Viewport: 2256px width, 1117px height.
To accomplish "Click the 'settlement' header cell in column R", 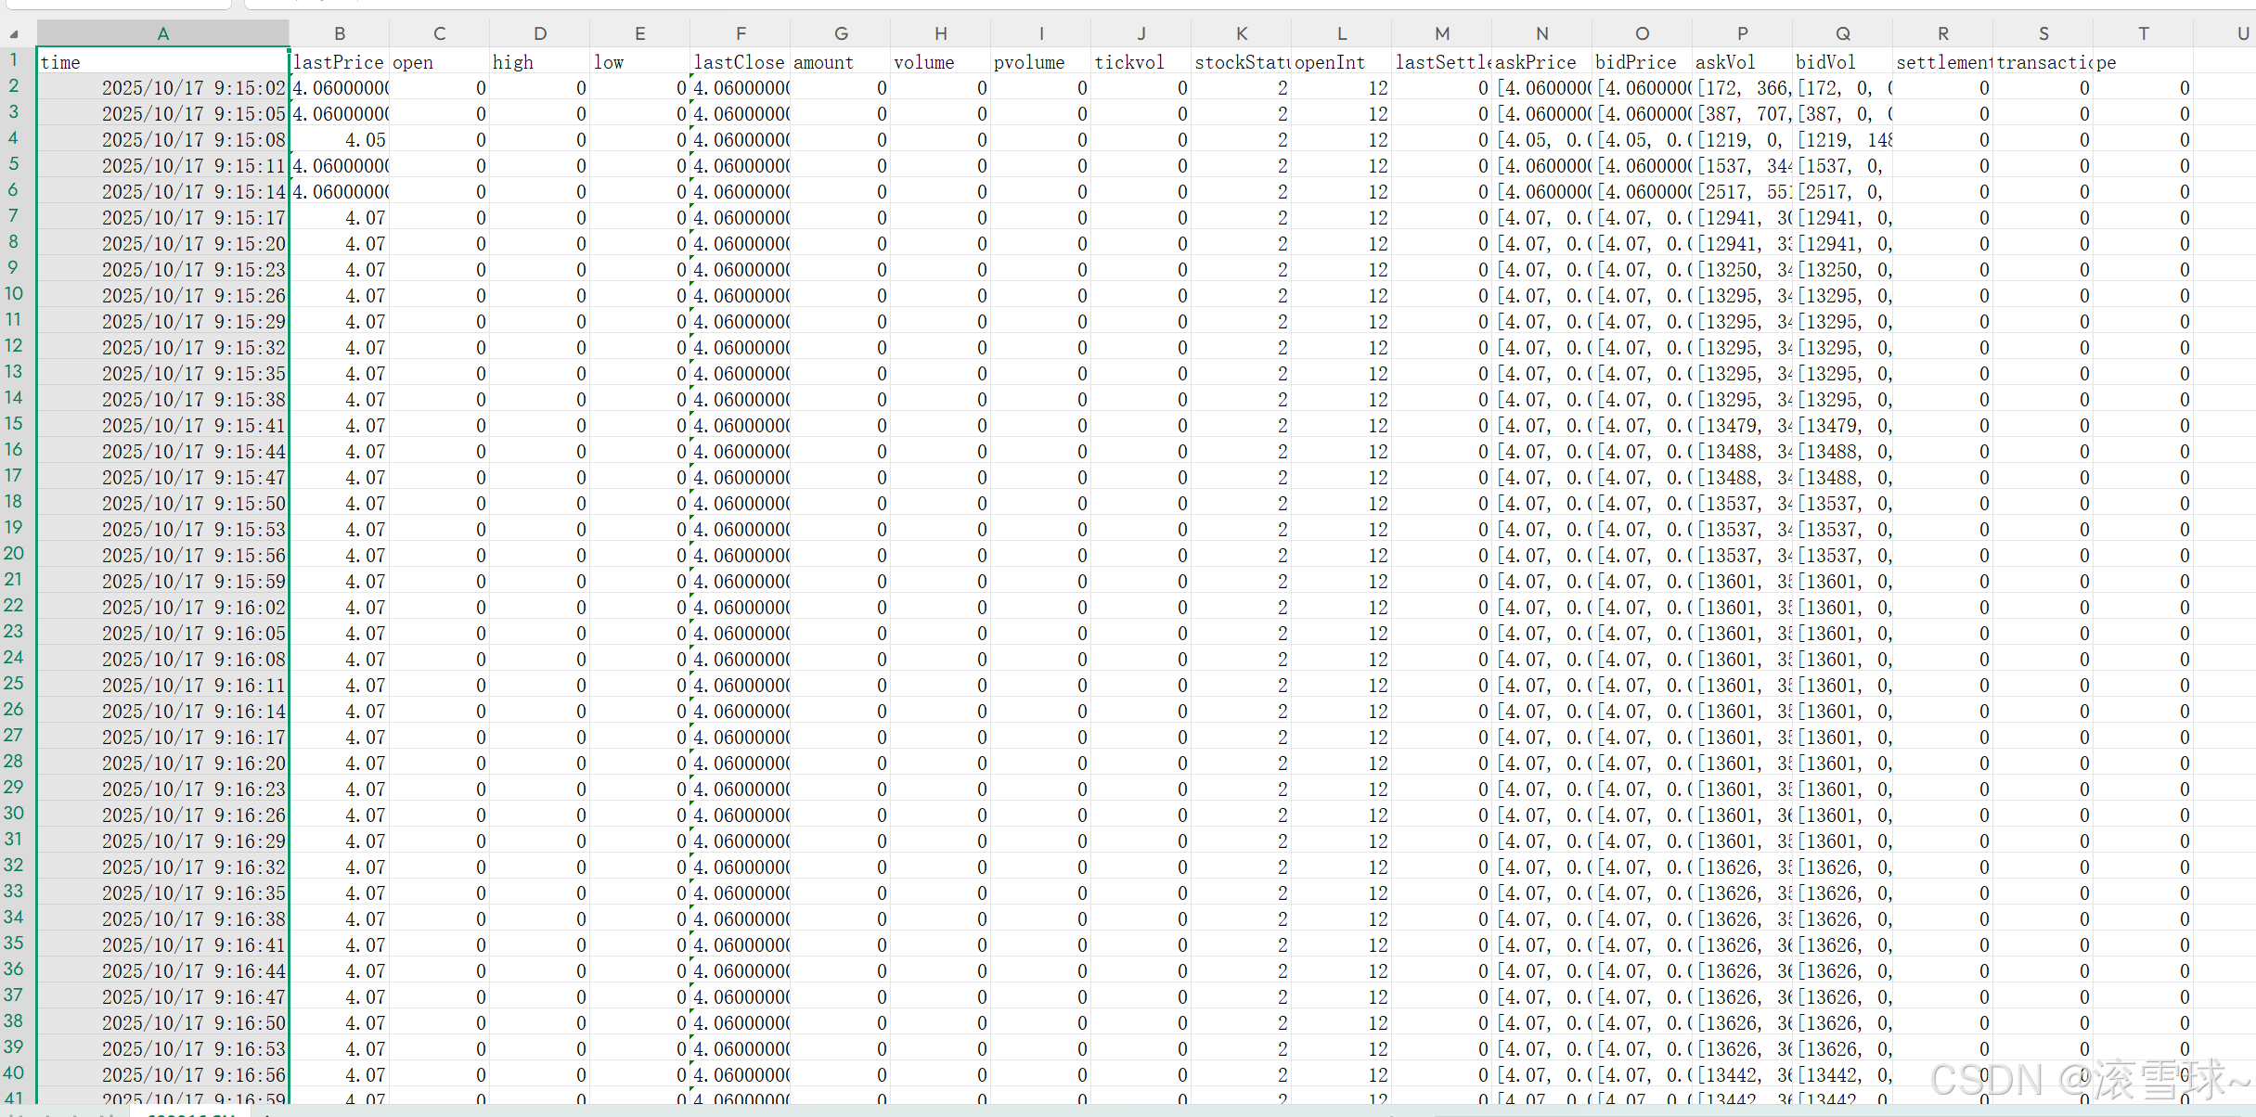I will pyautogui.click(x=1942, y=62).
